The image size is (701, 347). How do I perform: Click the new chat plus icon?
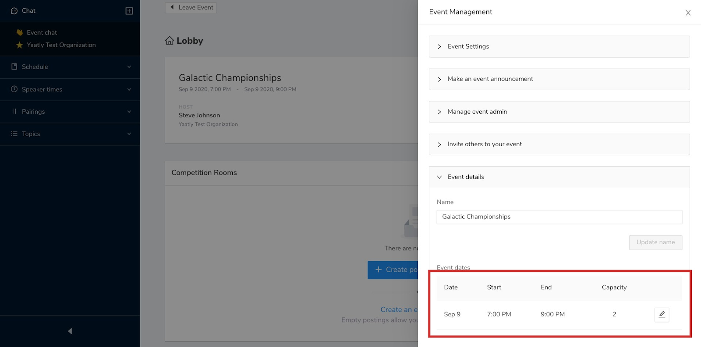pyautogui.click(x=129, y=11)
